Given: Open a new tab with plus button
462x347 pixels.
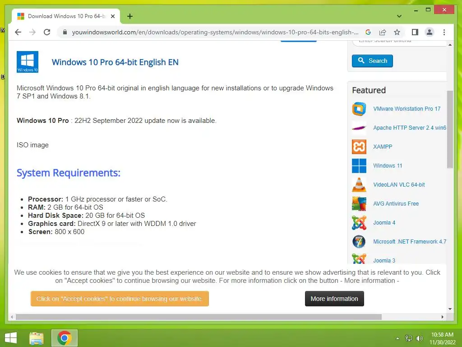Looking at the screenshot, I should coord(130,16).
